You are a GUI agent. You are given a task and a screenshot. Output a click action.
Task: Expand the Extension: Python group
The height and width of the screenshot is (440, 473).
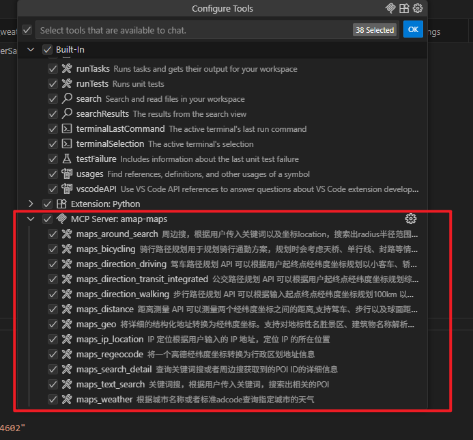[x=31, y=204]
